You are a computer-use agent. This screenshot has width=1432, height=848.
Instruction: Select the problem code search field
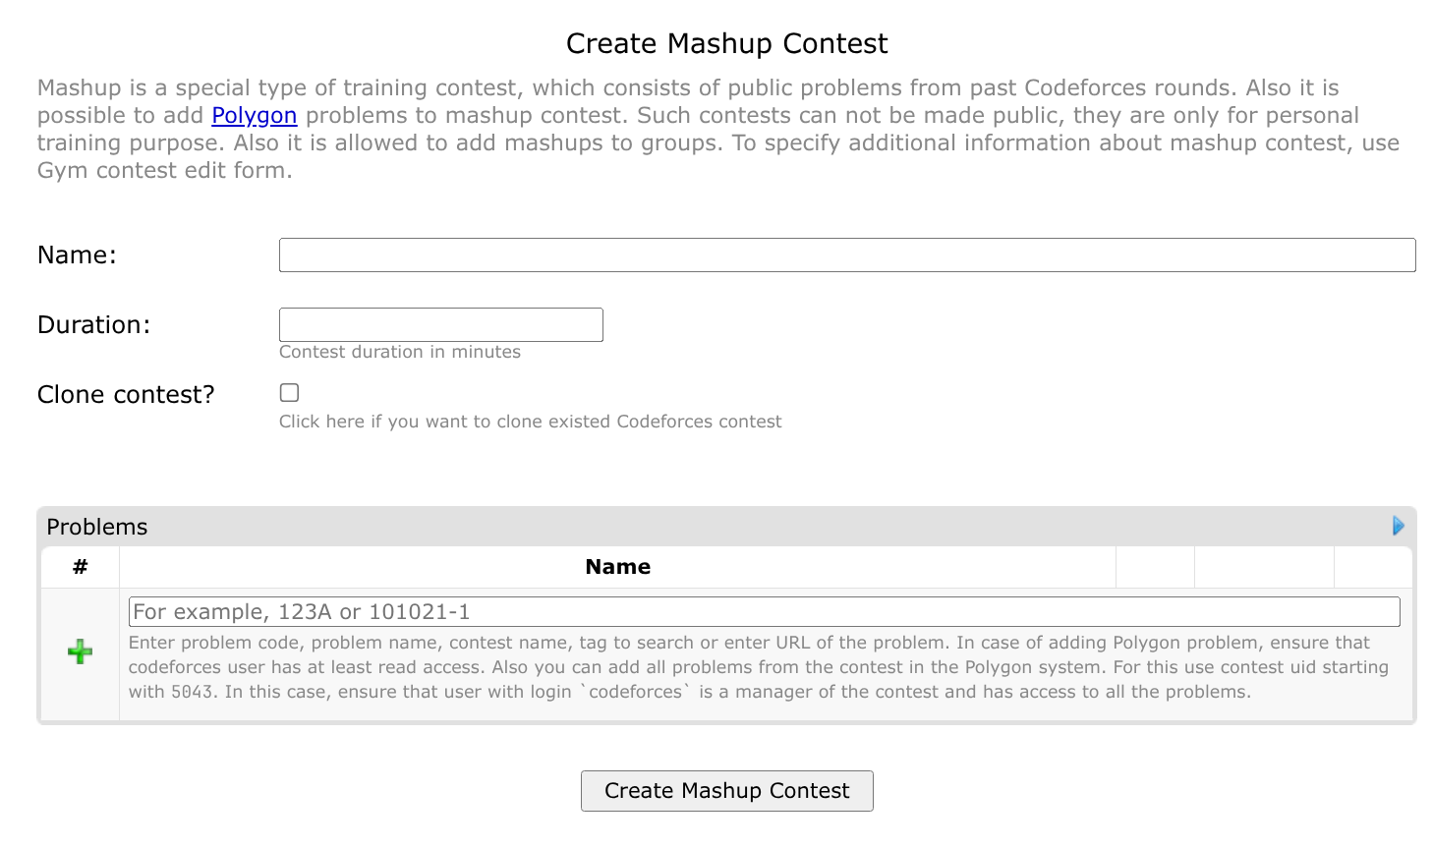764,612
